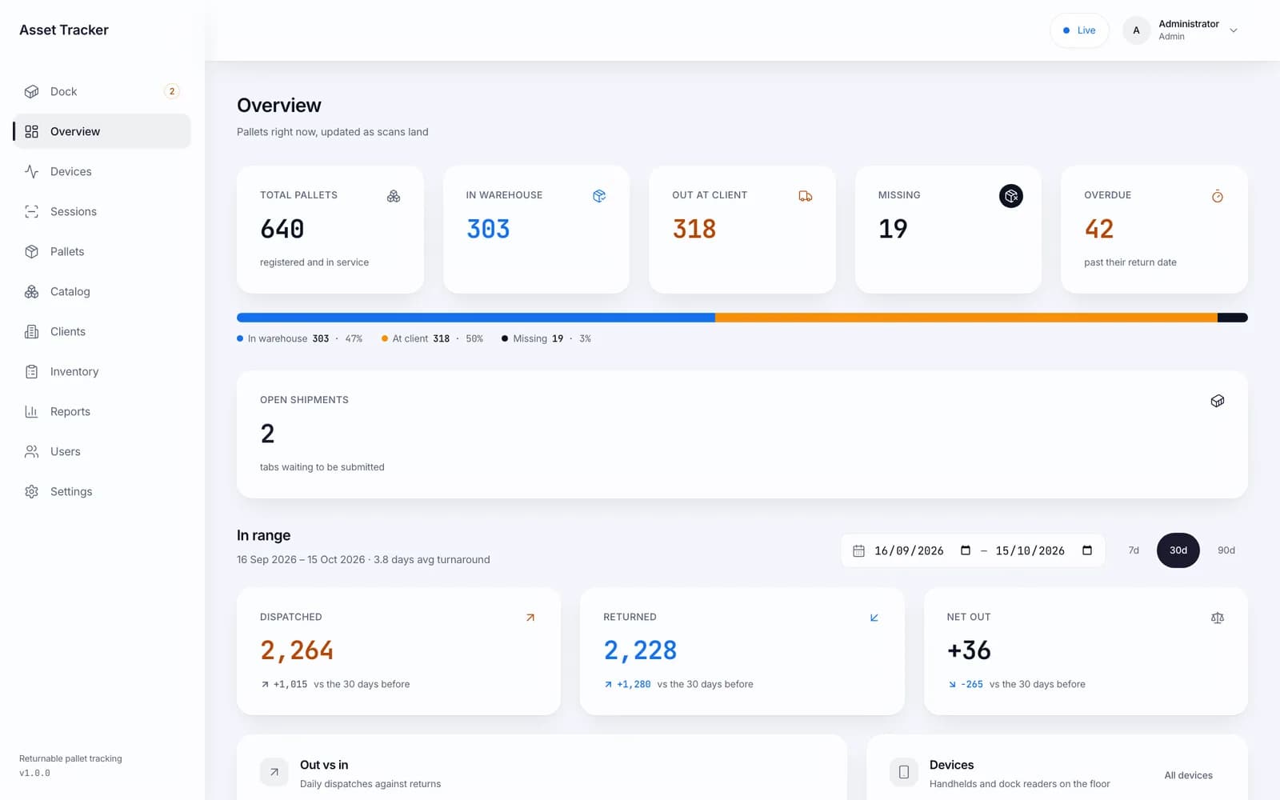Click the Missing package icon in dark circle

(1011, 196)
